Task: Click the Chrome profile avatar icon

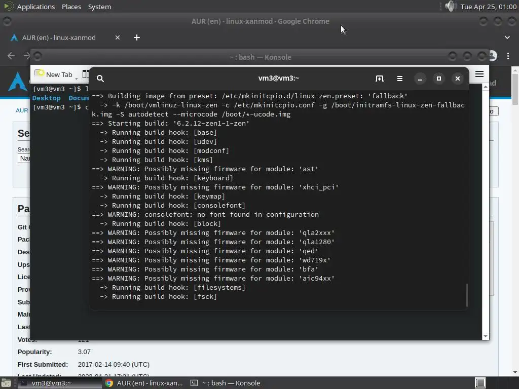Action: tap(493, 56)
